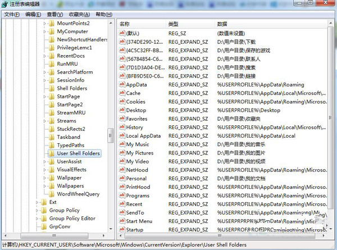337x250 pixels.
Task: Open the 文件(F) menu
Action: [12, 15]
